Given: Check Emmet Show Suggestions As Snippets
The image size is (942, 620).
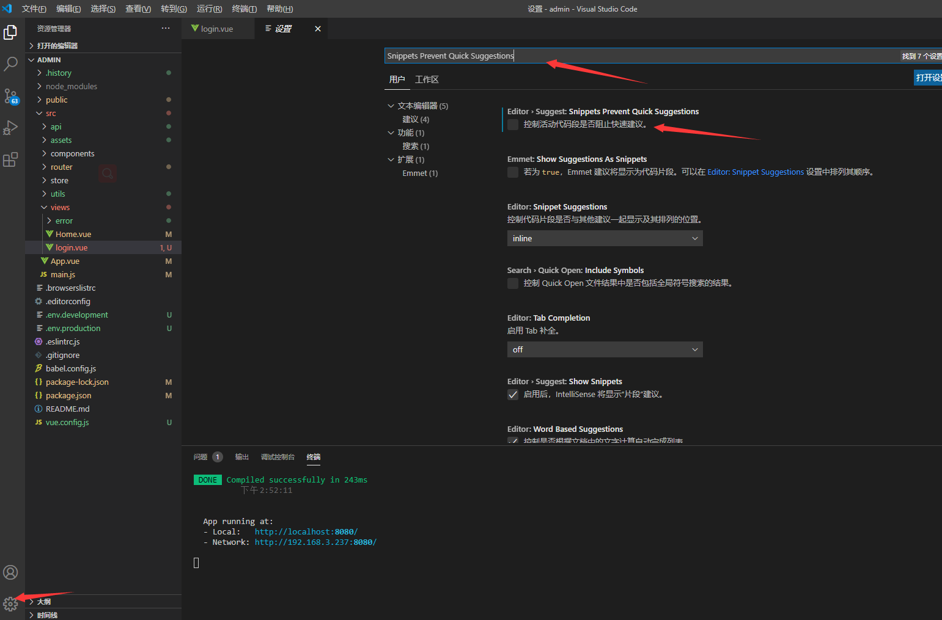Looking at the screenshot, I should point(512,172).
